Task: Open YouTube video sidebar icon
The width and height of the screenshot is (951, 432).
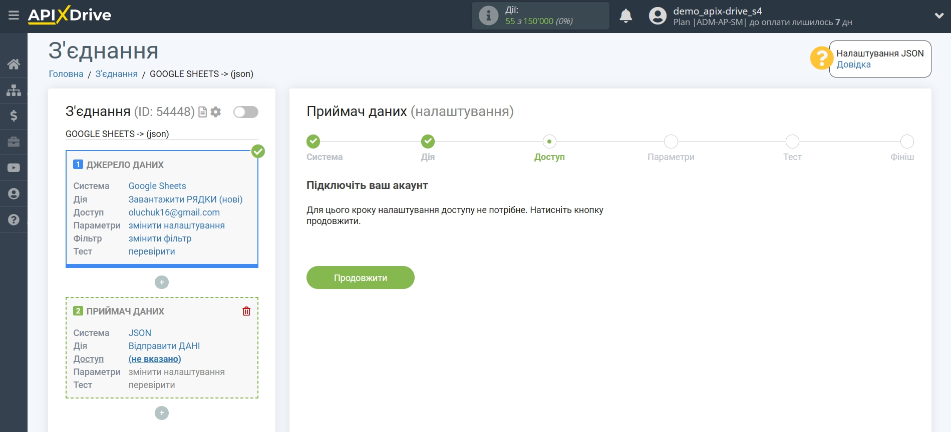Action: [14, 168]
